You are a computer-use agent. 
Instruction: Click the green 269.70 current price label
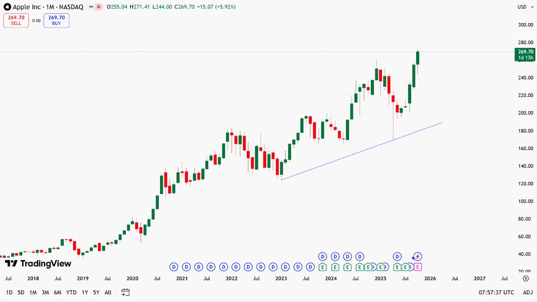(525, 54)
